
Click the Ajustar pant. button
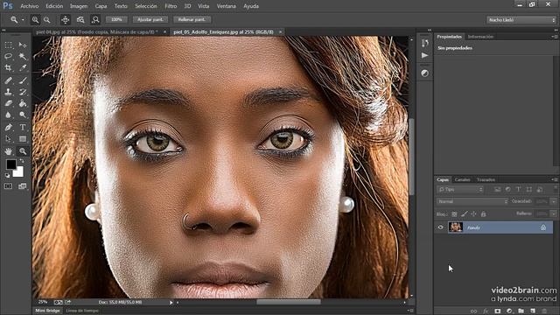tap(150, 19)
